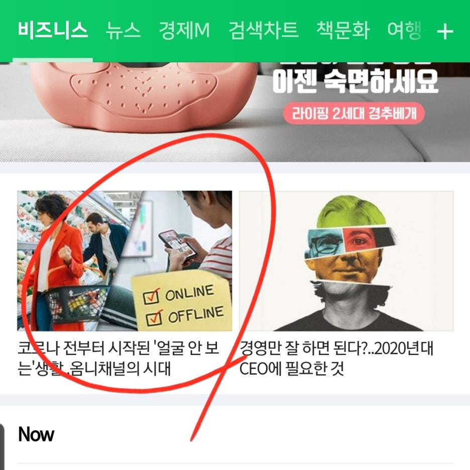470x470 pixels.
Task: Click the OFFLINE checkbox on sticky note
Action: coord(155,318)
